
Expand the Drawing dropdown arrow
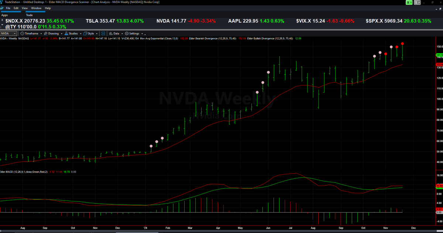[x=61, y=34]
